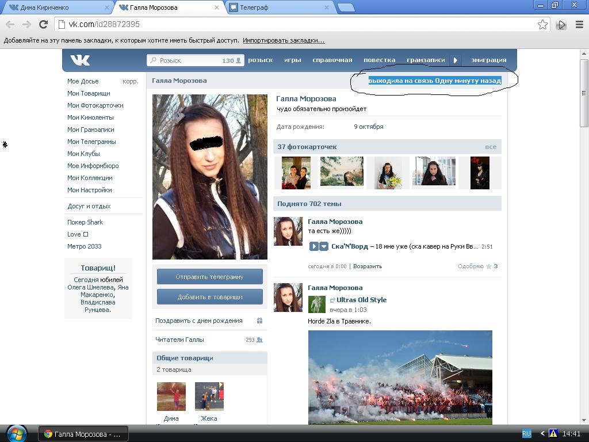Viewport: 589px width, 442px height.
Task: Open mutual friend Дима thumbnail
Action: click(x=171, y=397)
